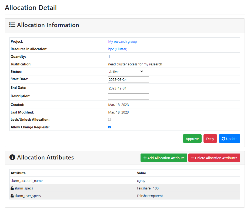Viewport: 247px width, 210px height.
Task: Select the slurm_account_name attribute row
Action: (125, 181)
